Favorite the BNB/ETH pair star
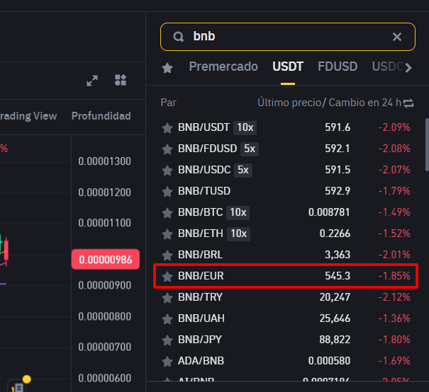Screen dimensions: 429x392 tap(167, 234)
